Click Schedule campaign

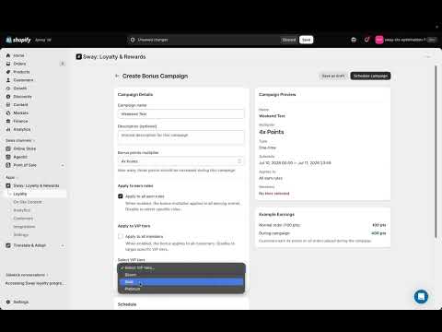tap(370, 76)
